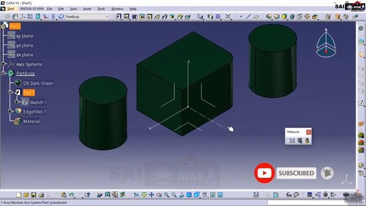Select the Pad tool in top toolbar
The width and height of the screenshot is (366, 206).
(x=118, y=17)
